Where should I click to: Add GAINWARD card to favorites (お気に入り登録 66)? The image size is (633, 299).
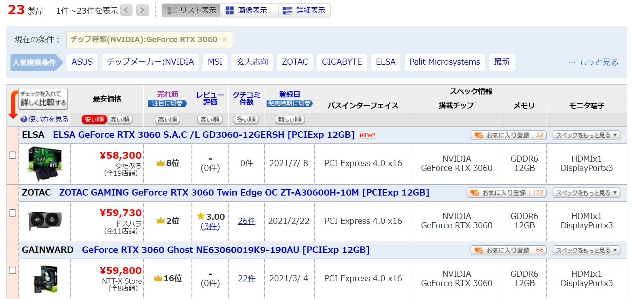pos(509,251)
